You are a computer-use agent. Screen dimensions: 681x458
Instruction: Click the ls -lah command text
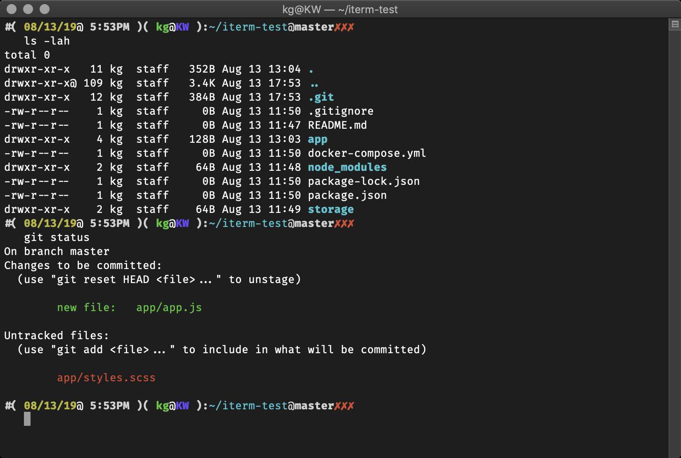pyautogui.click(x=47, y=41)
